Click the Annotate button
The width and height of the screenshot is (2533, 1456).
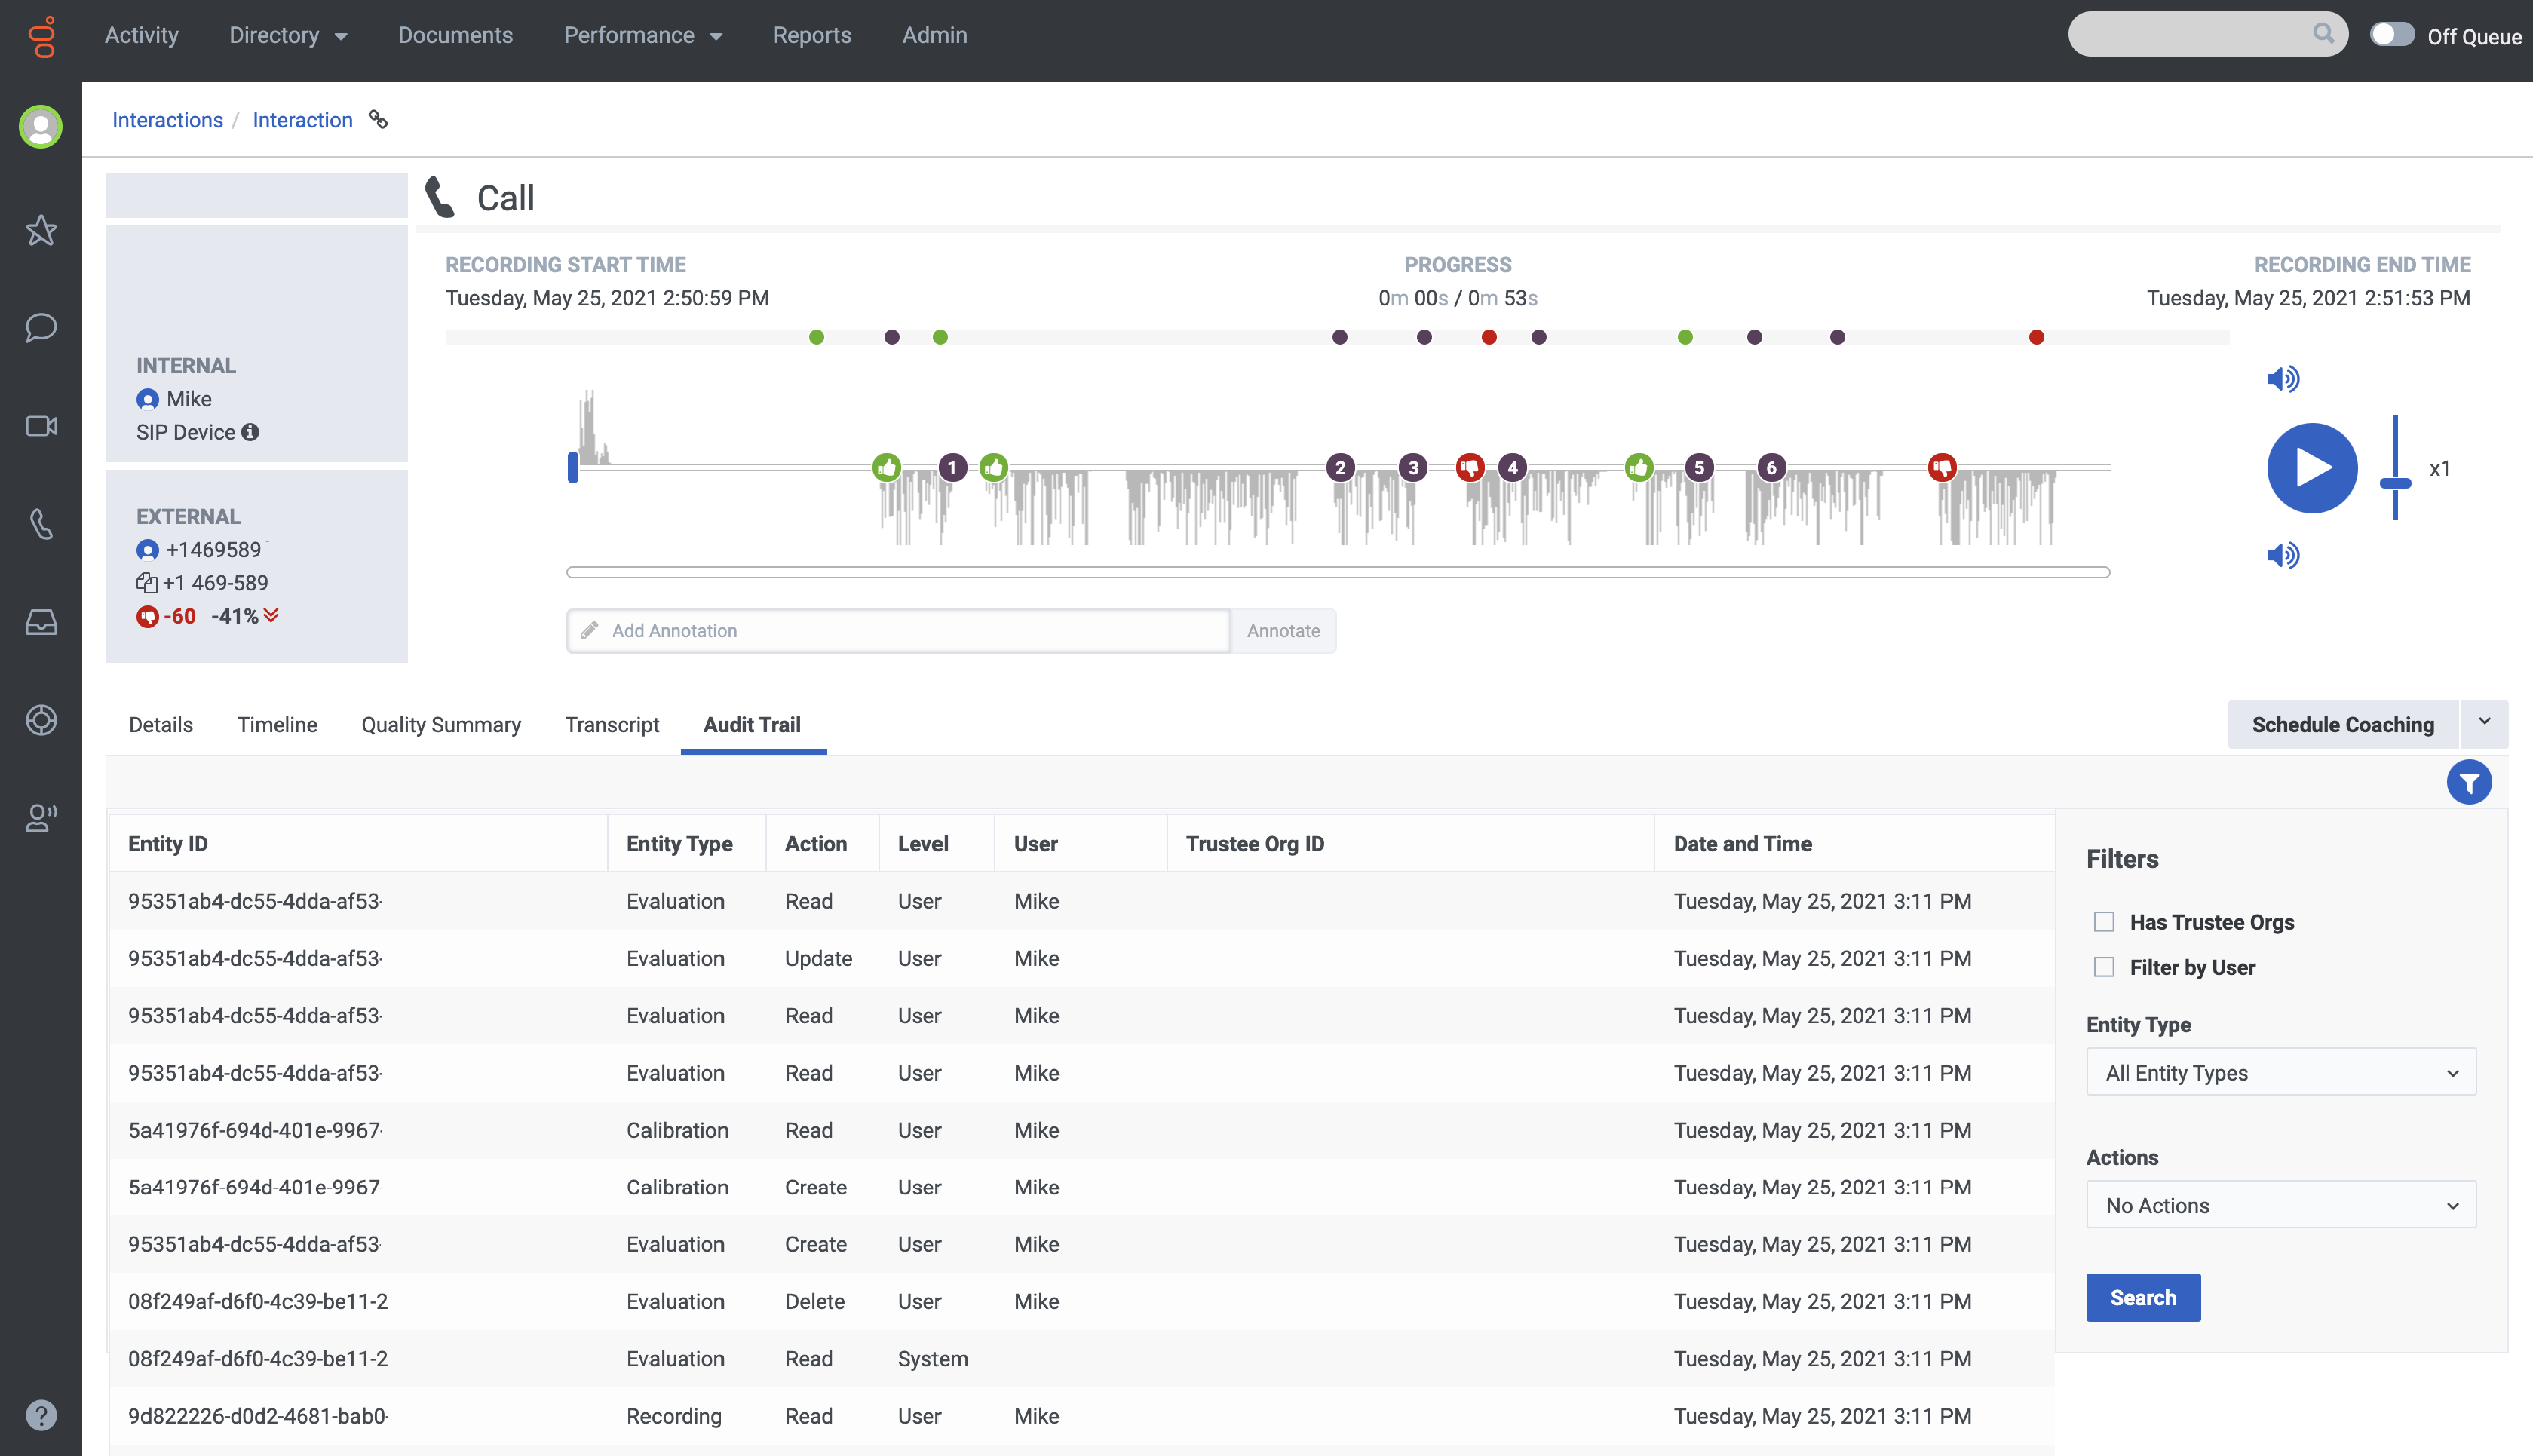tap(1283, 630)
